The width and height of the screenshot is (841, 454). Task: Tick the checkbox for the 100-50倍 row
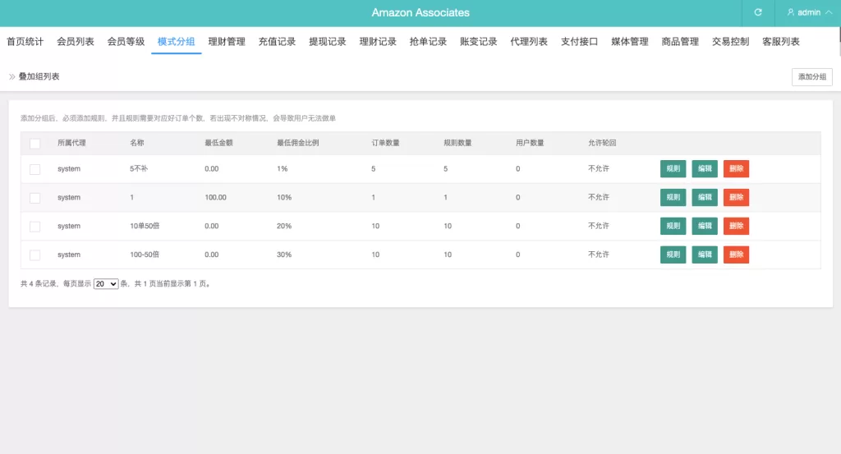click(35, 255)
